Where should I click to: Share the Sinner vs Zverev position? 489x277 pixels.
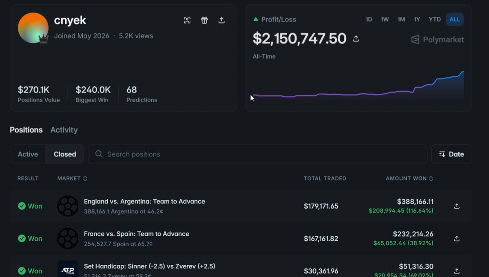[x=456, y=271]
